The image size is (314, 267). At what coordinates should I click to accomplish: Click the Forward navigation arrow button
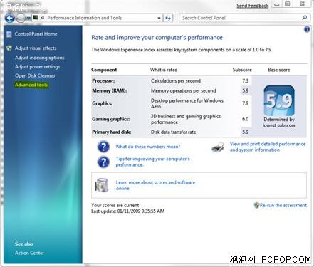[21, 18]
